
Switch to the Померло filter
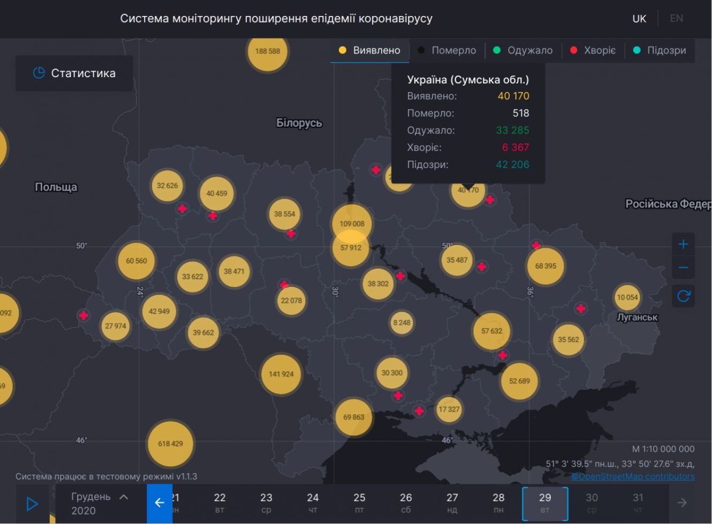[446, 50]
